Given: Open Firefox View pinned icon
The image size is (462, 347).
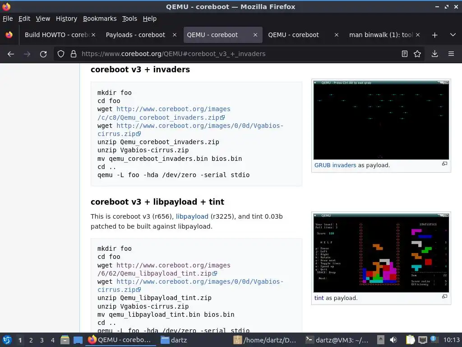Looking at the screenshot, I should coord(9,35).
